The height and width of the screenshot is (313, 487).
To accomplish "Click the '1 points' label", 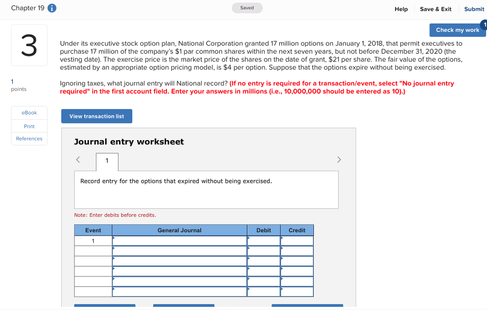I will 19,85.
